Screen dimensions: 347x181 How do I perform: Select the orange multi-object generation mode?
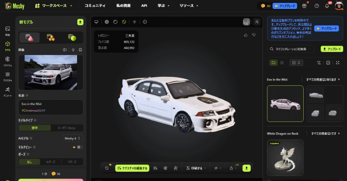tap(51, 38)
